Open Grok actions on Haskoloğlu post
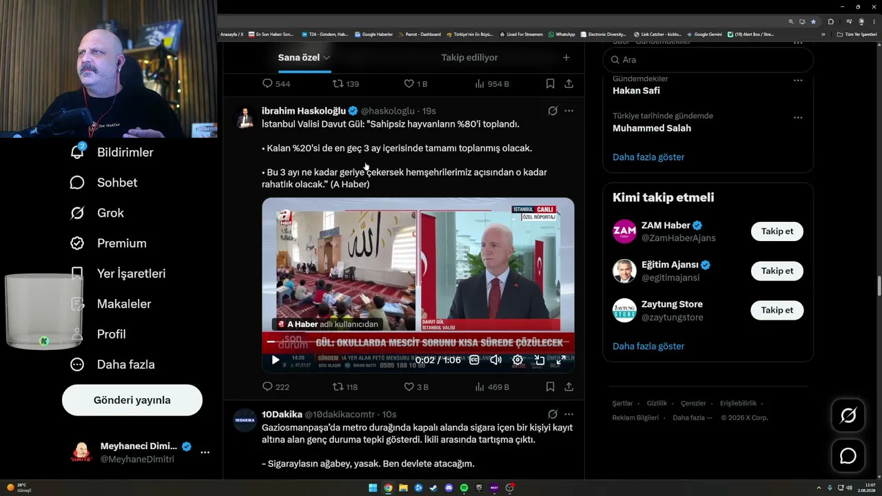 coord(553,111)
